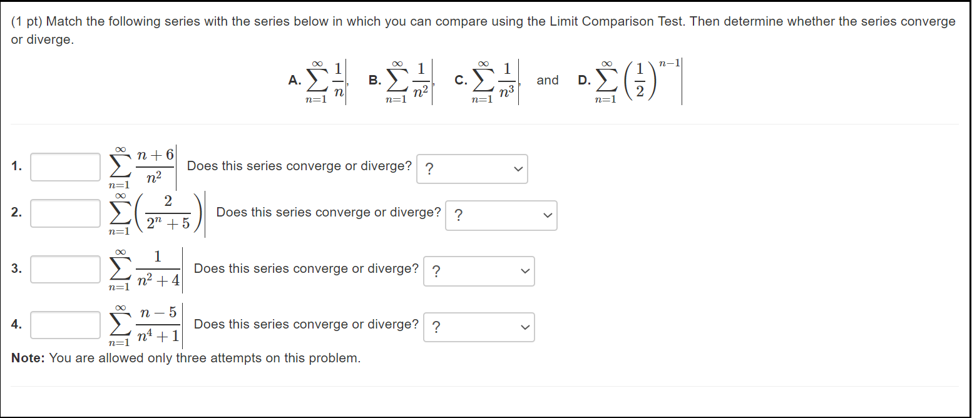Select comparison series D, the (1/2)^(n-1) series
Screen dimensions: 972x418
(630, 81)
